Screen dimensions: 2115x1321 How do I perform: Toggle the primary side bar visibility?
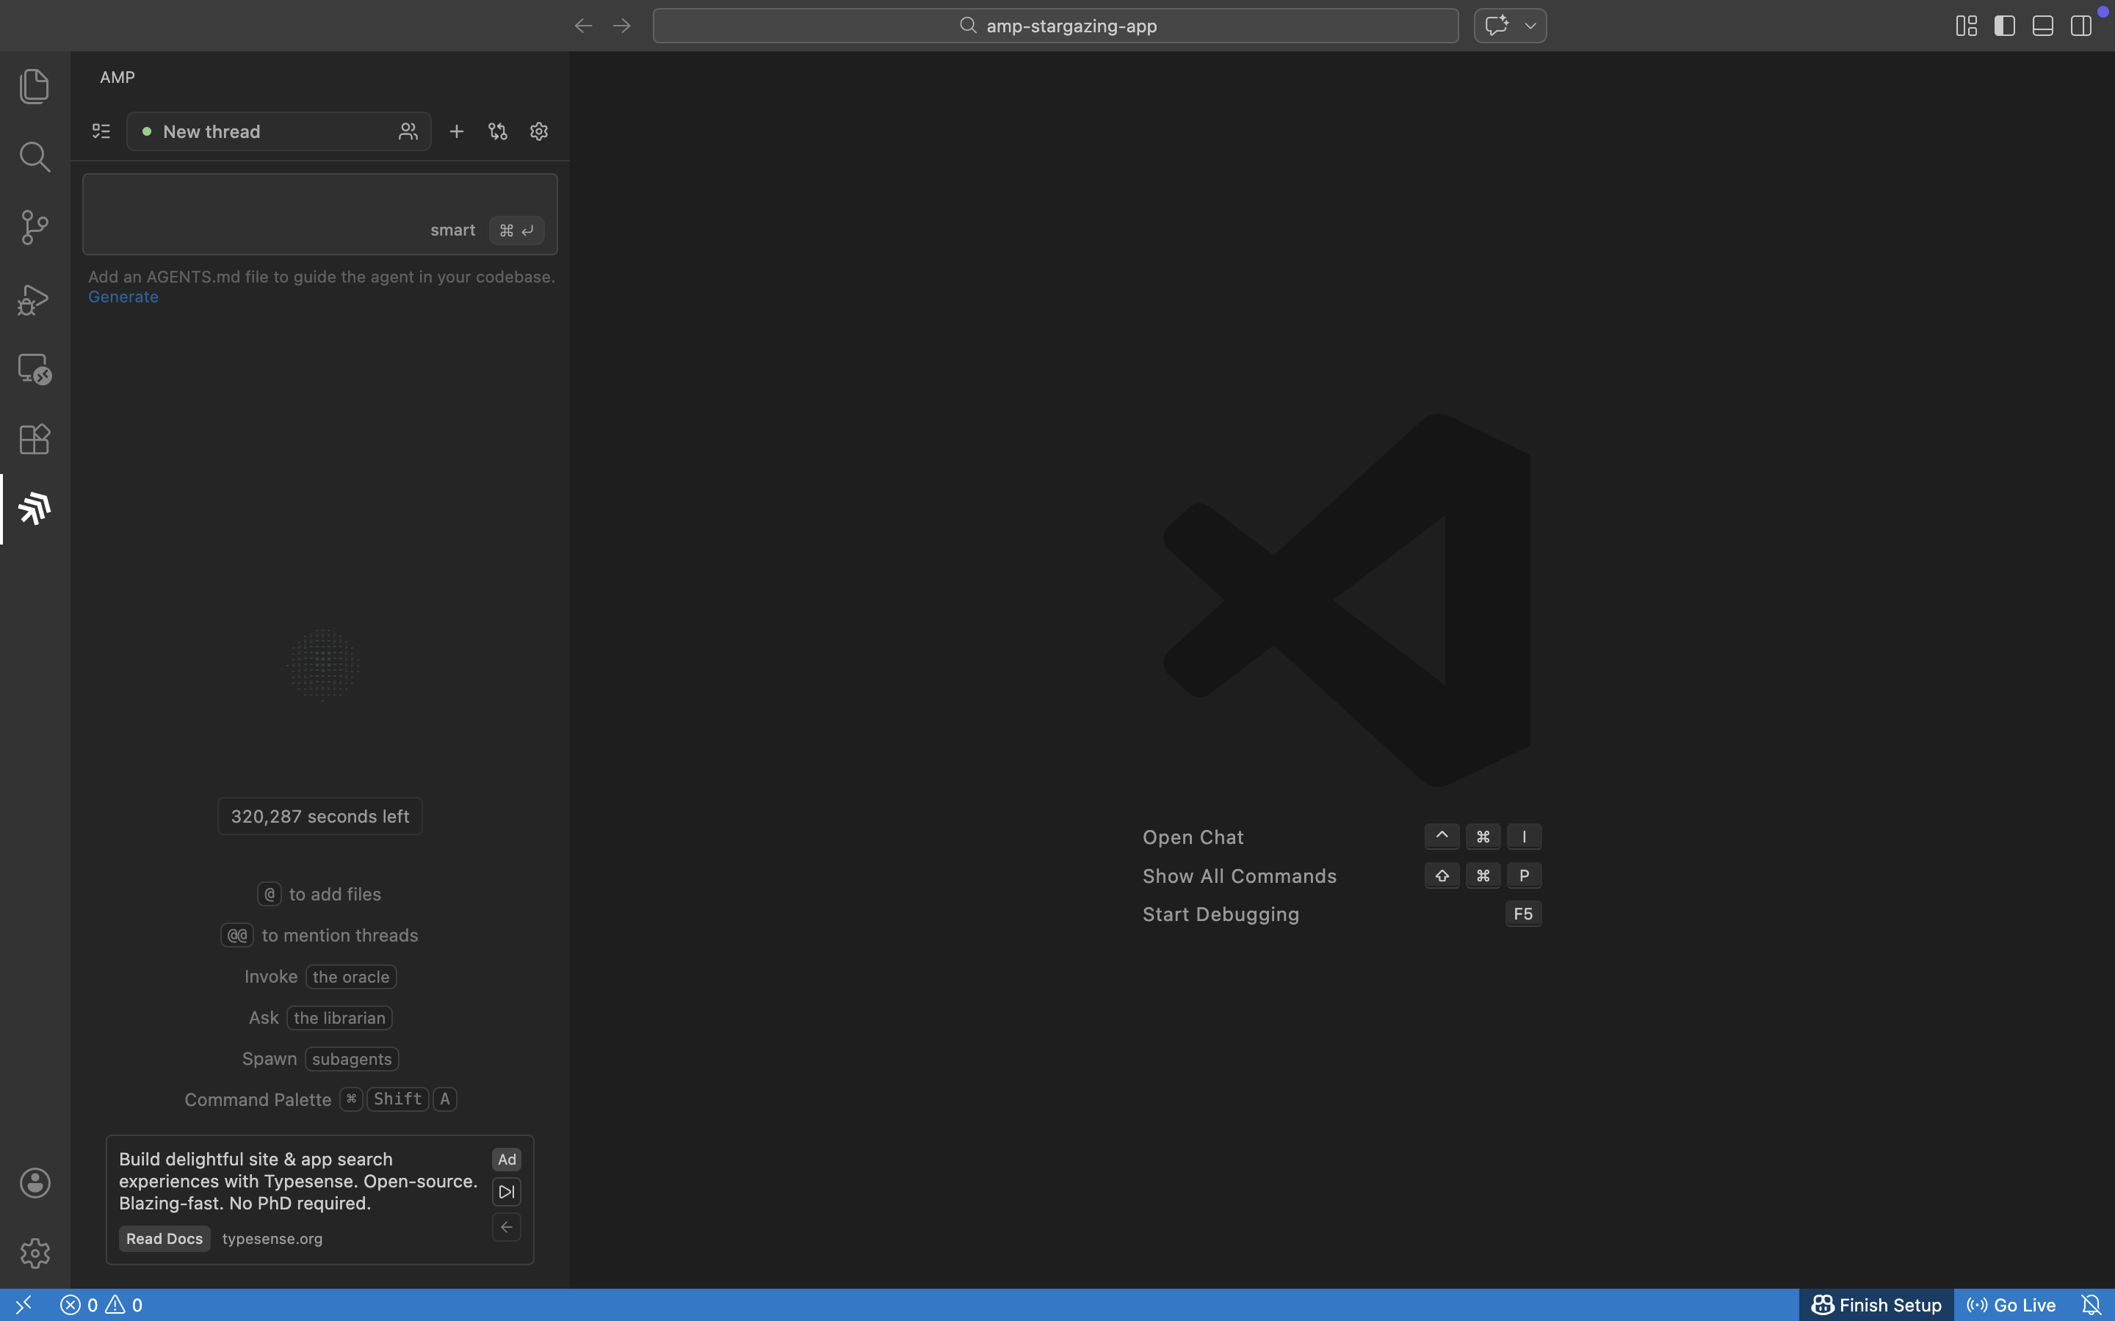[2004, 26]
